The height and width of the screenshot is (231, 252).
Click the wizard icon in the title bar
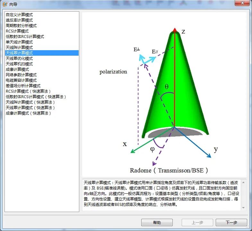(x=5, y=5)
